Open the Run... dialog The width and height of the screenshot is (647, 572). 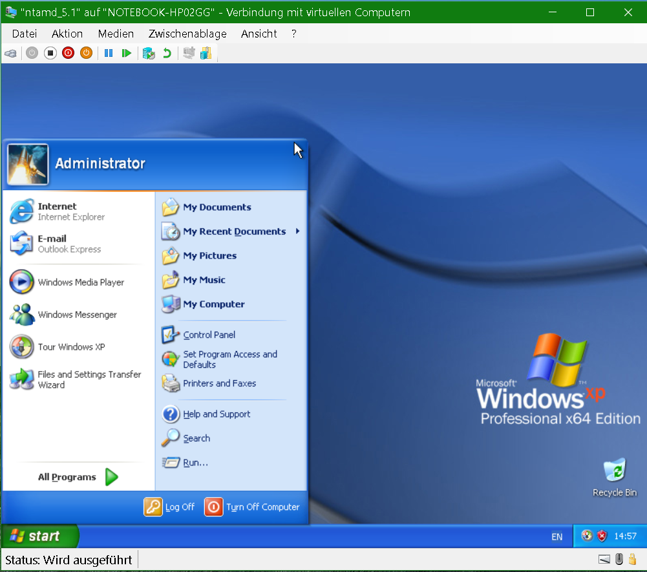(231, 463)
